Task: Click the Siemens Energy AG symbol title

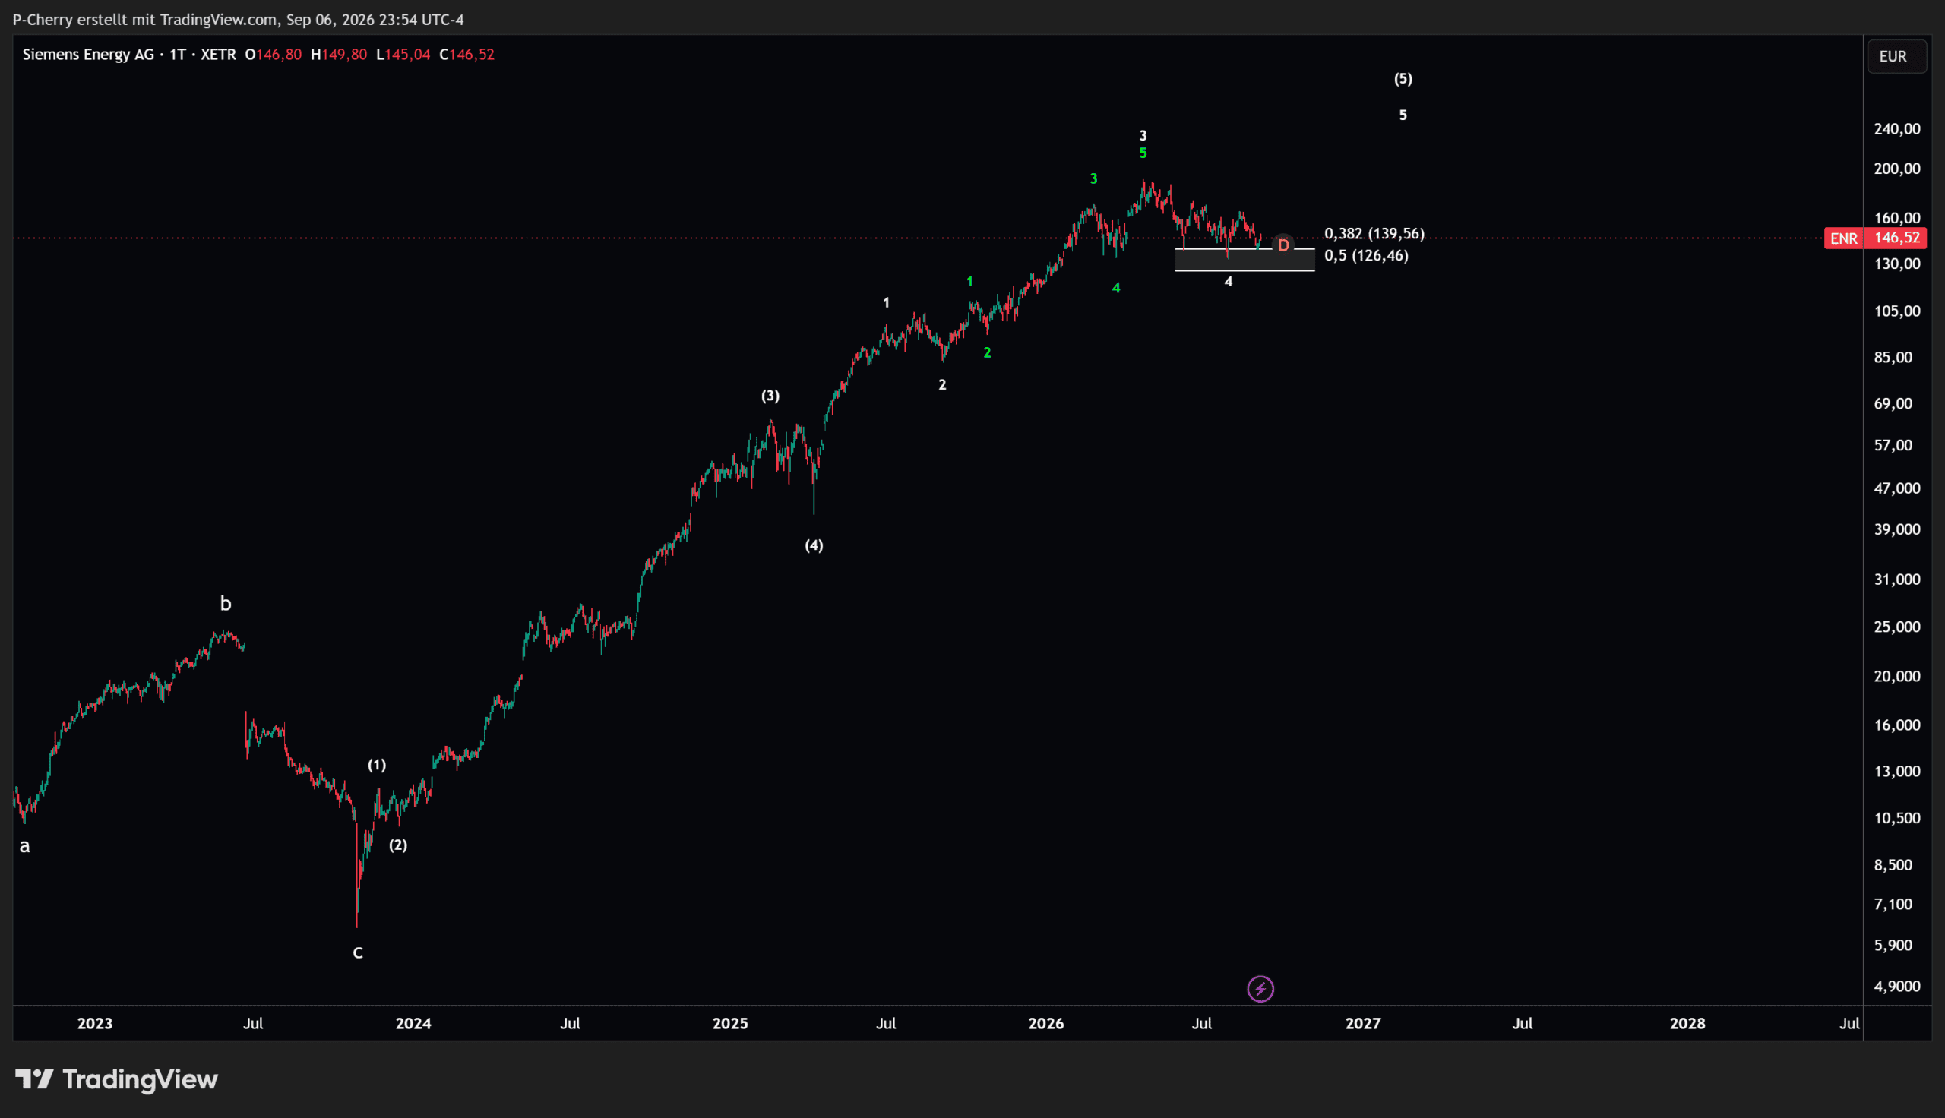Action: [88, 55]
